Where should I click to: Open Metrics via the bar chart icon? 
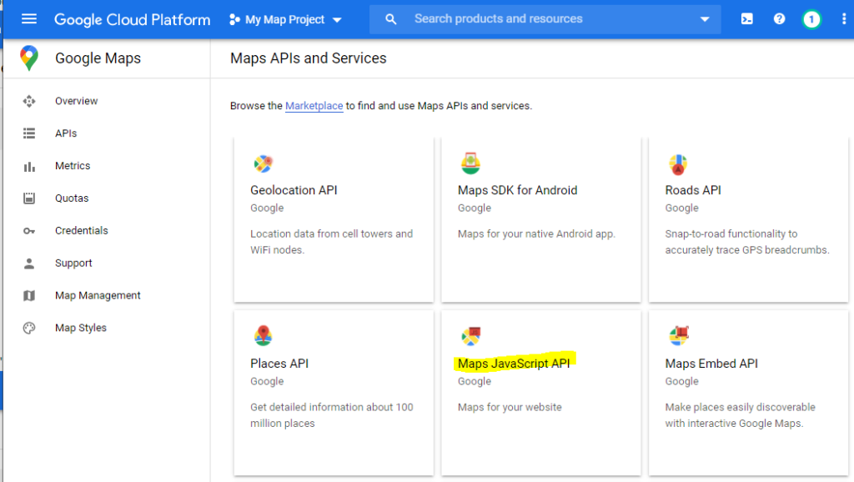coord(29,165)
